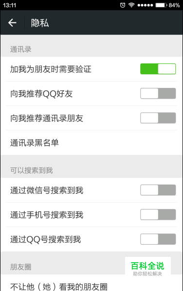Tap the 可以搜索到我 section header
The height and width of the screenshot is (291, 183).
[x=32, y=170]
